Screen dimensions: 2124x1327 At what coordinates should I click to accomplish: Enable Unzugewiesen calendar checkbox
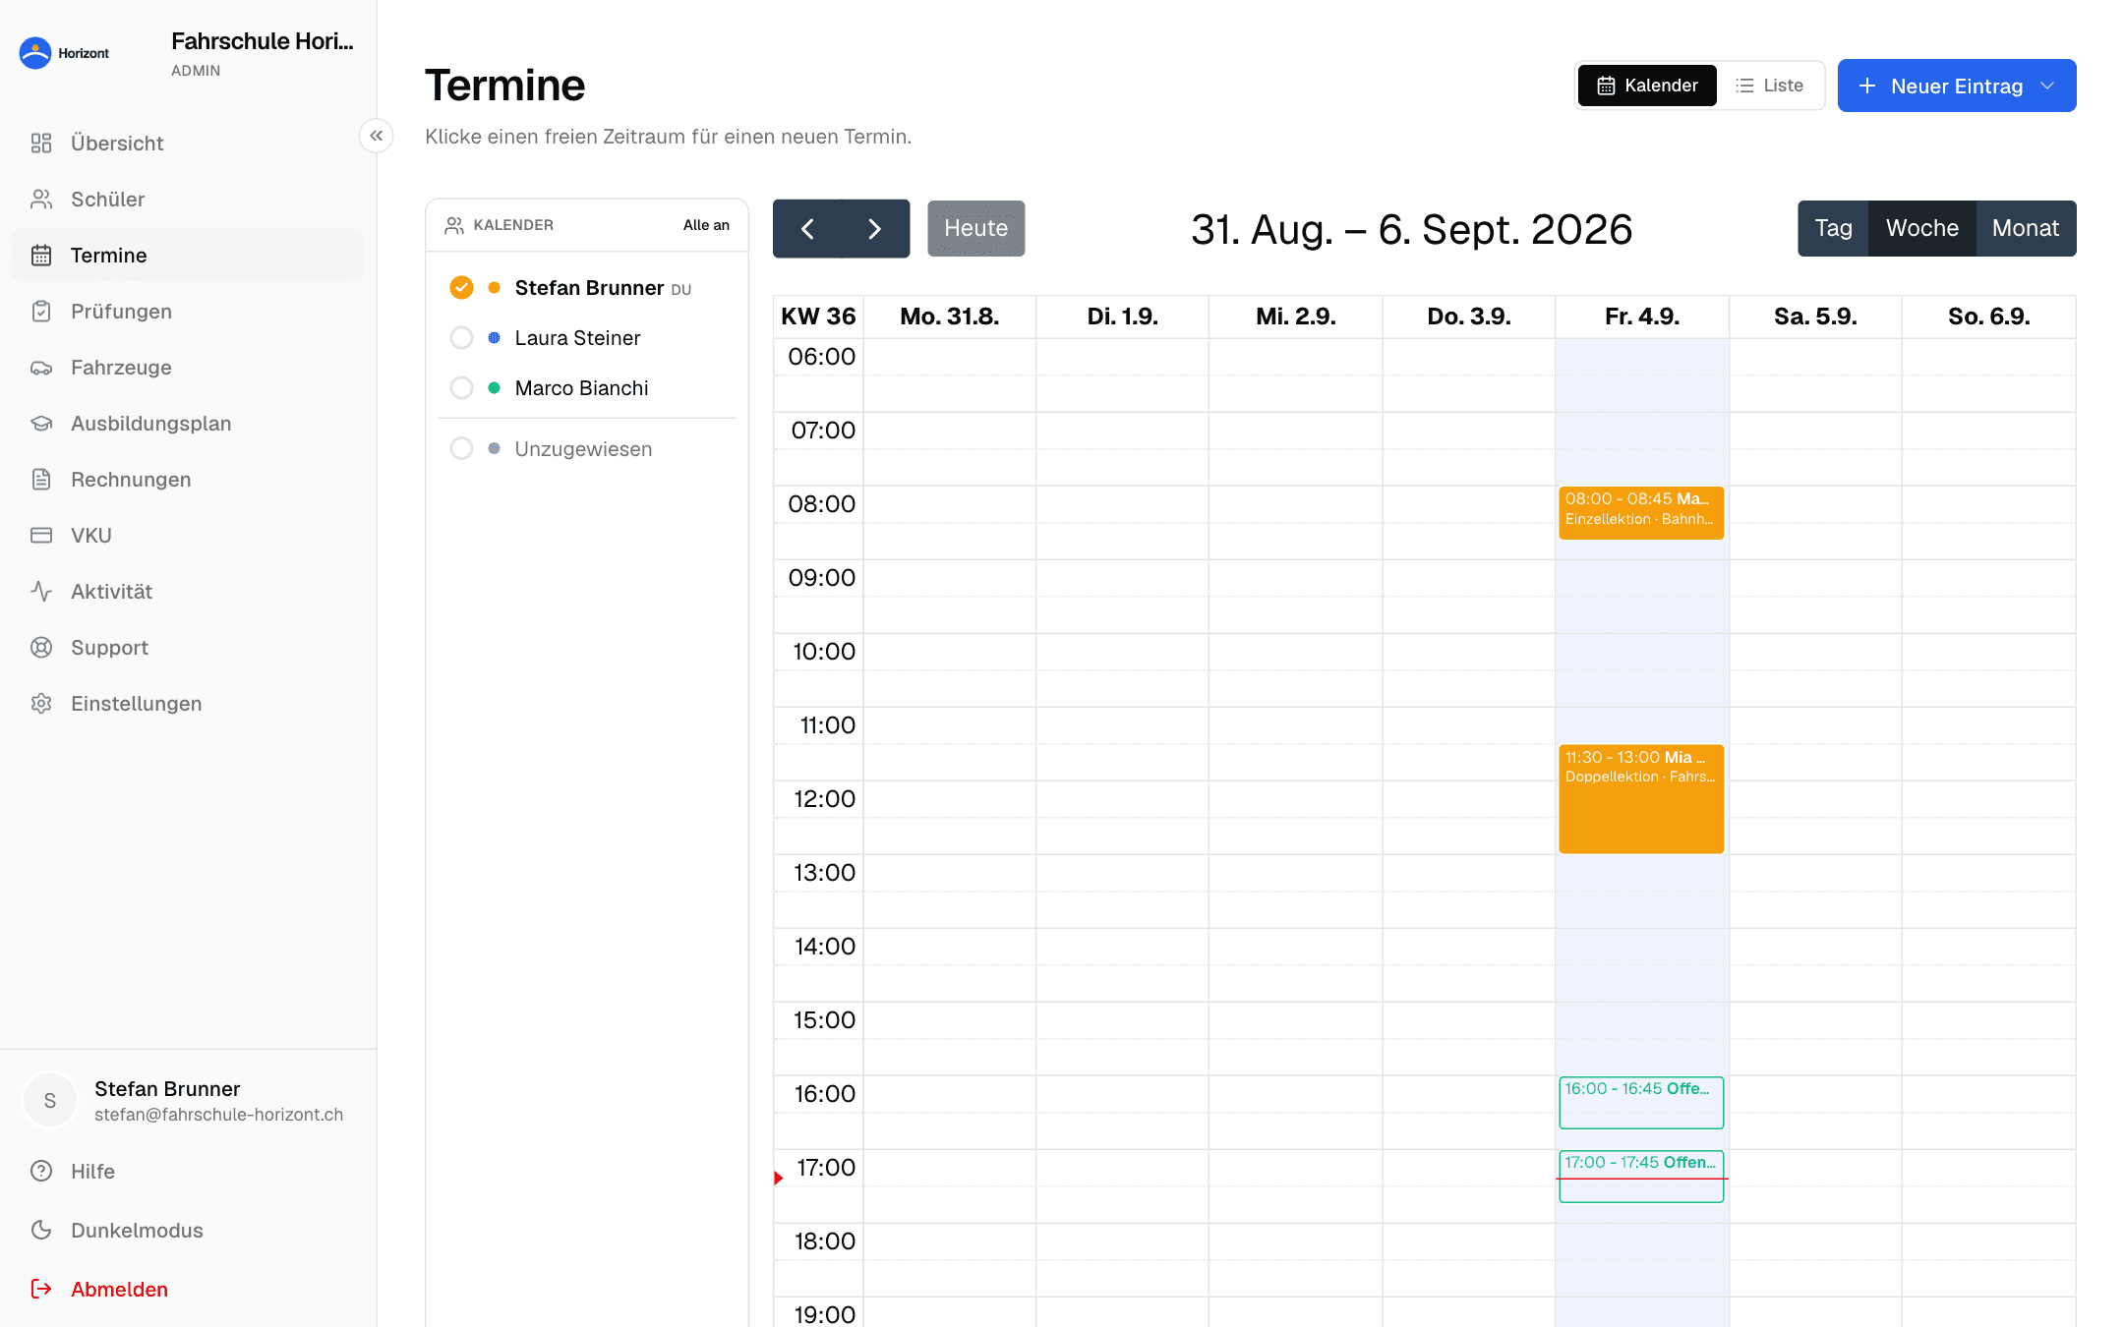pyautogui.click(x=461, y=448)
